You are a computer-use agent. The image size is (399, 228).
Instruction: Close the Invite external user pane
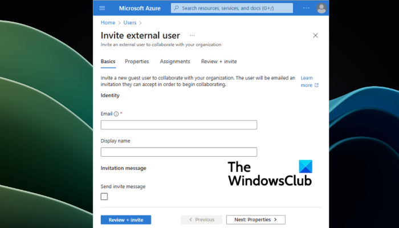(x=315, y=35)
